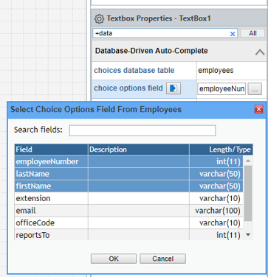The image size is (268, 277).
Task: Click the All button in properties
Action: coord(252,33)
